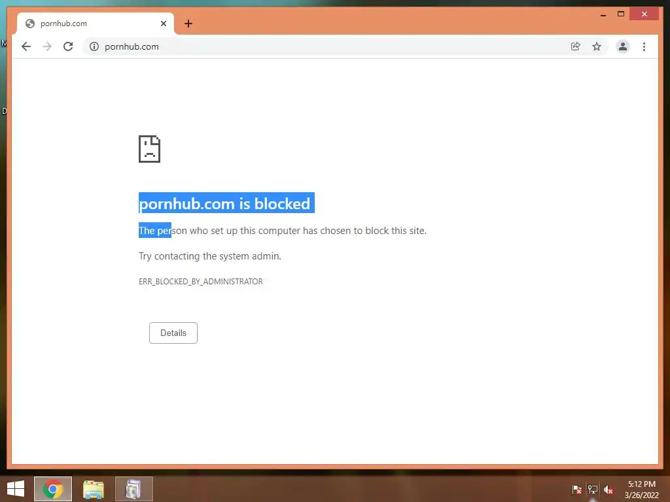Open the third taskbar application icon
Viewport: 670px width, 502px height.
point(133,489)
